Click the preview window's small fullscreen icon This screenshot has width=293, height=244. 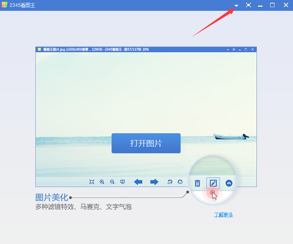[234, 49]
